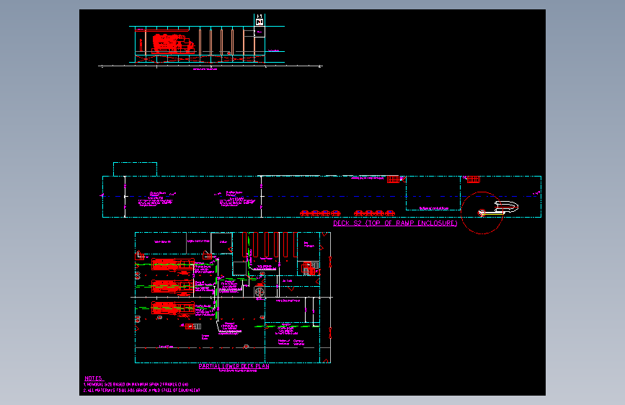Image resolution: width=625 pixels, height=405 pixels.
Task: Select note 1 about nominal size
Action: click(136, 385)
